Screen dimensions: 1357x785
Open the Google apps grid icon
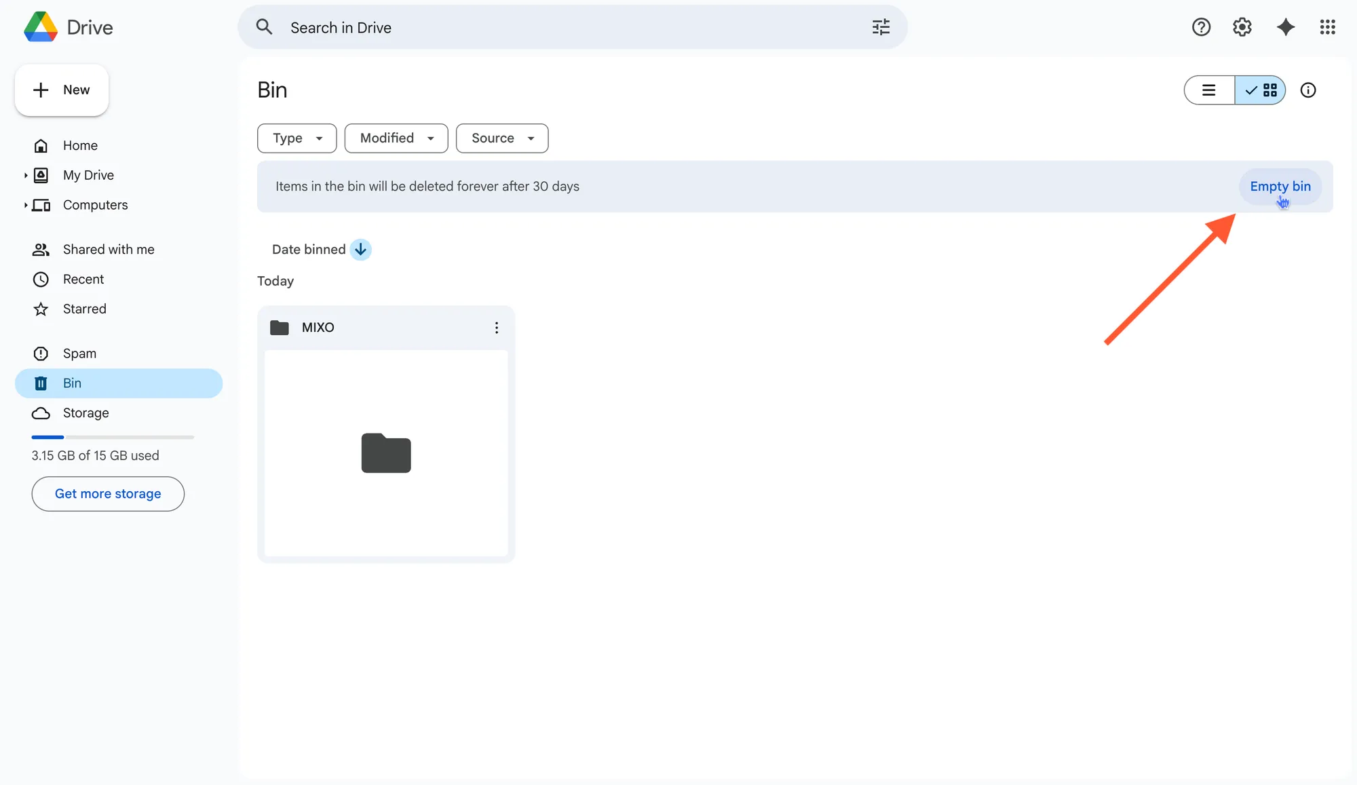[x=1327, y=27]
